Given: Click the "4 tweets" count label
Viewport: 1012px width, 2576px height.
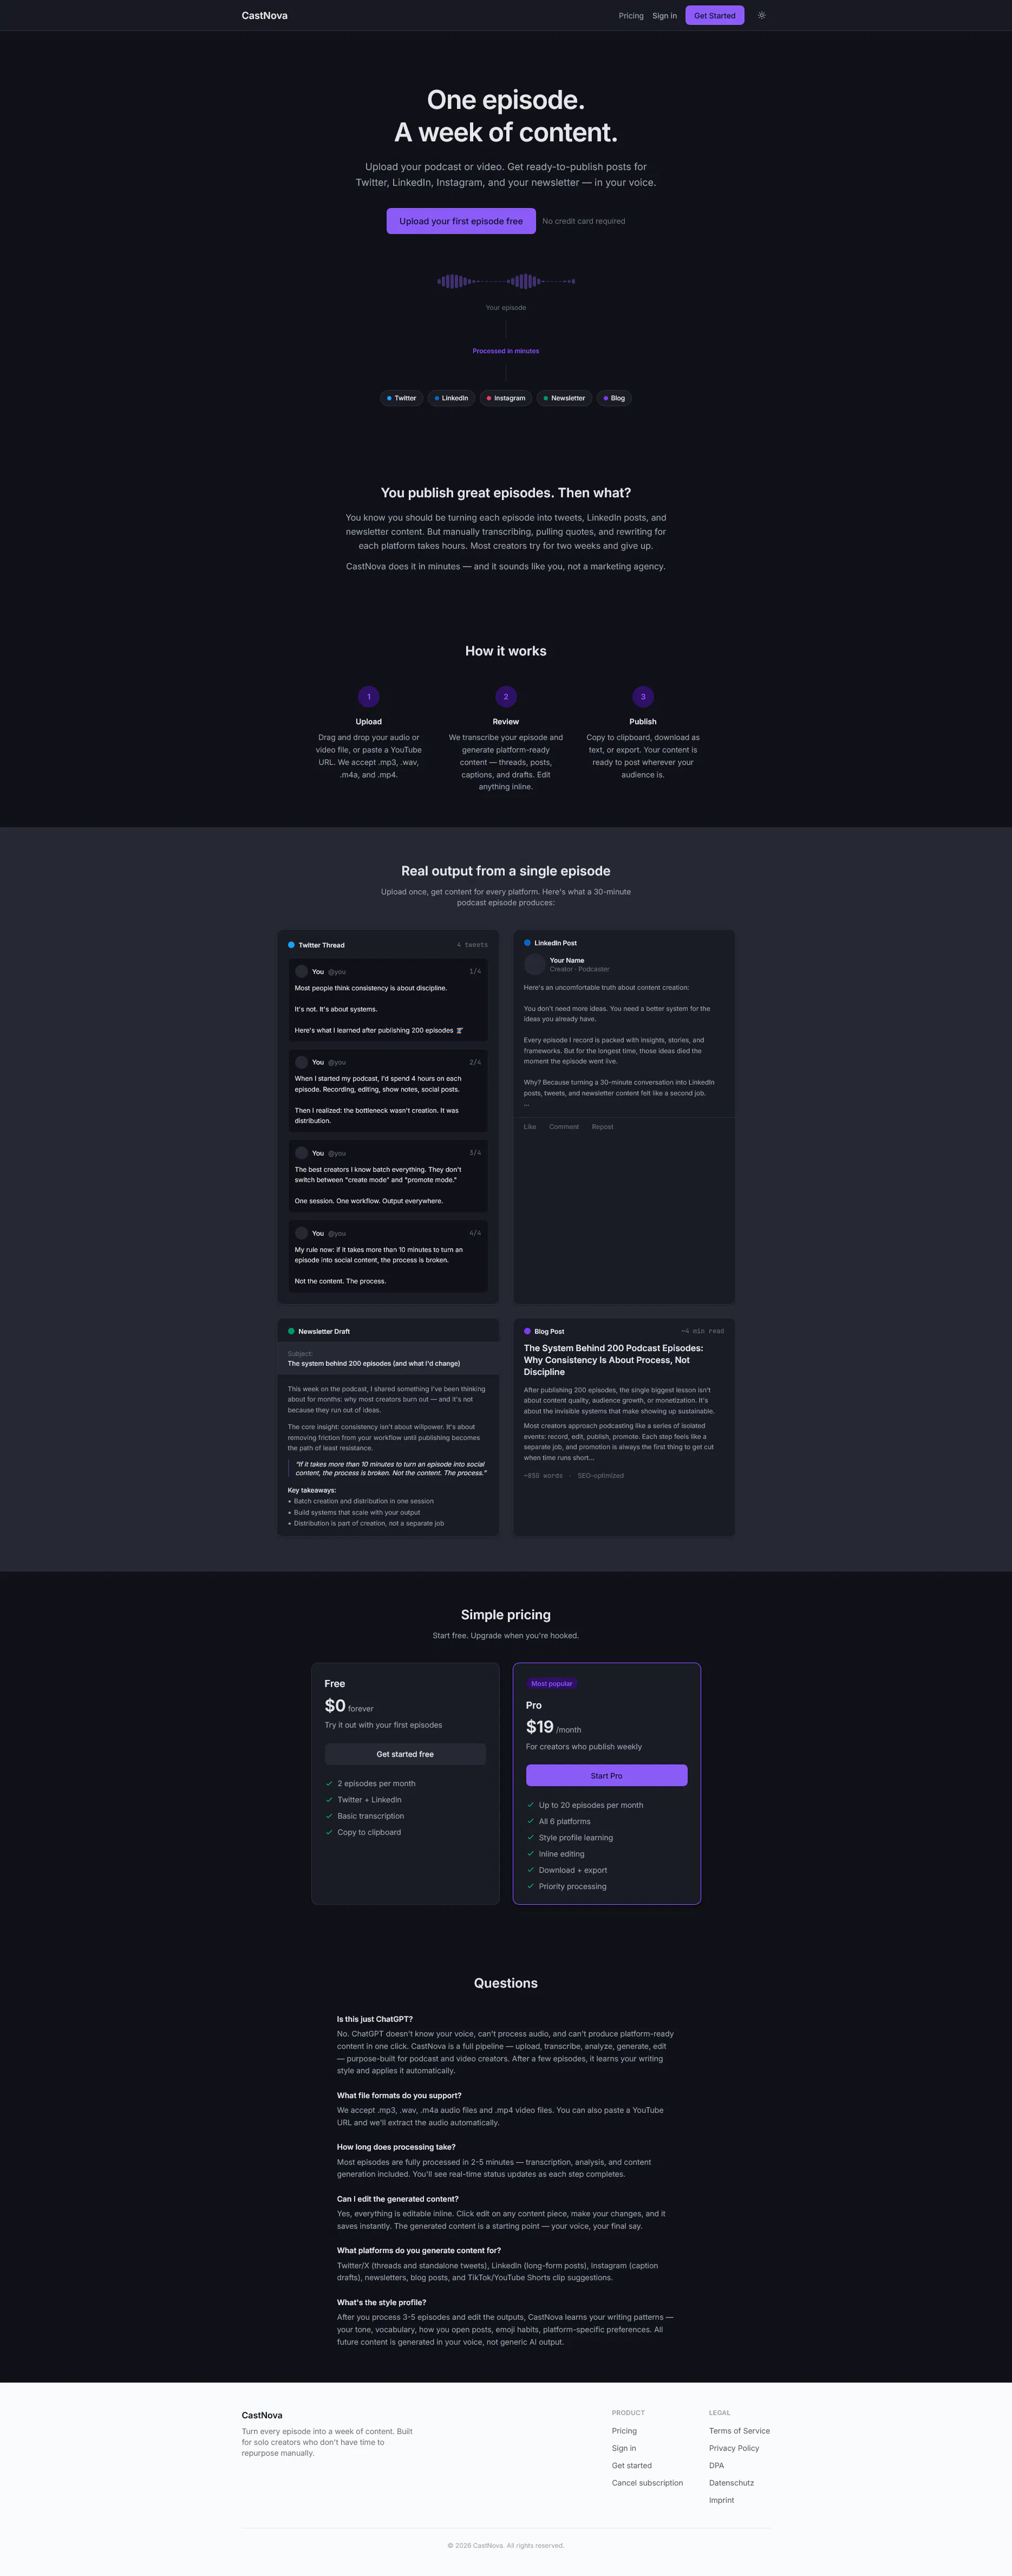Looking at the screenshot, I should pyautogui.click(x=473, y=945).
